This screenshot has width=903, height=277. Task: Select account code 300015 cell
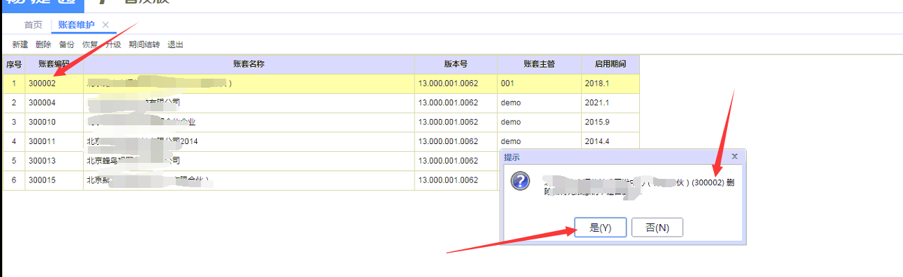54,180
